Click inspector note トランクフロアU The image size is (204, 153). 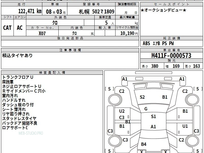click(18, 77)
